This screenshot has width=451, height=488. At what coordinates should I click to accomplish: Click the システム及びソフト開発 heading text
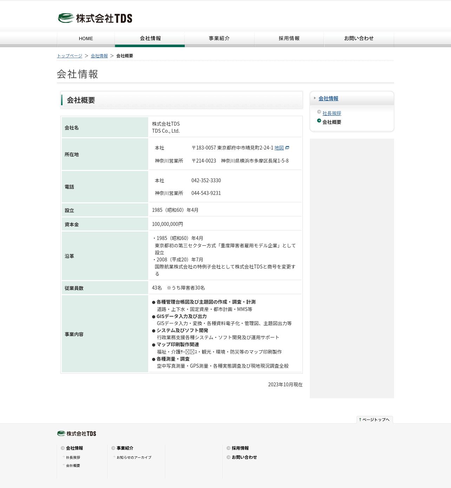click(182, 330)
